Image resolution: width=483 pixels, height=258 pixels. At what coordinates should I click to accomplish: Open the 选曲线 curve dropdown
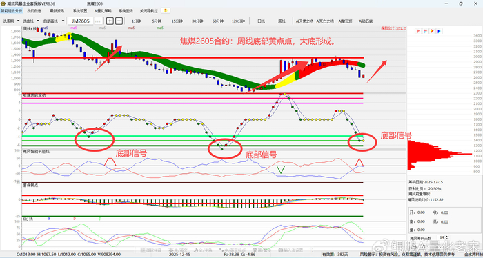31,21
